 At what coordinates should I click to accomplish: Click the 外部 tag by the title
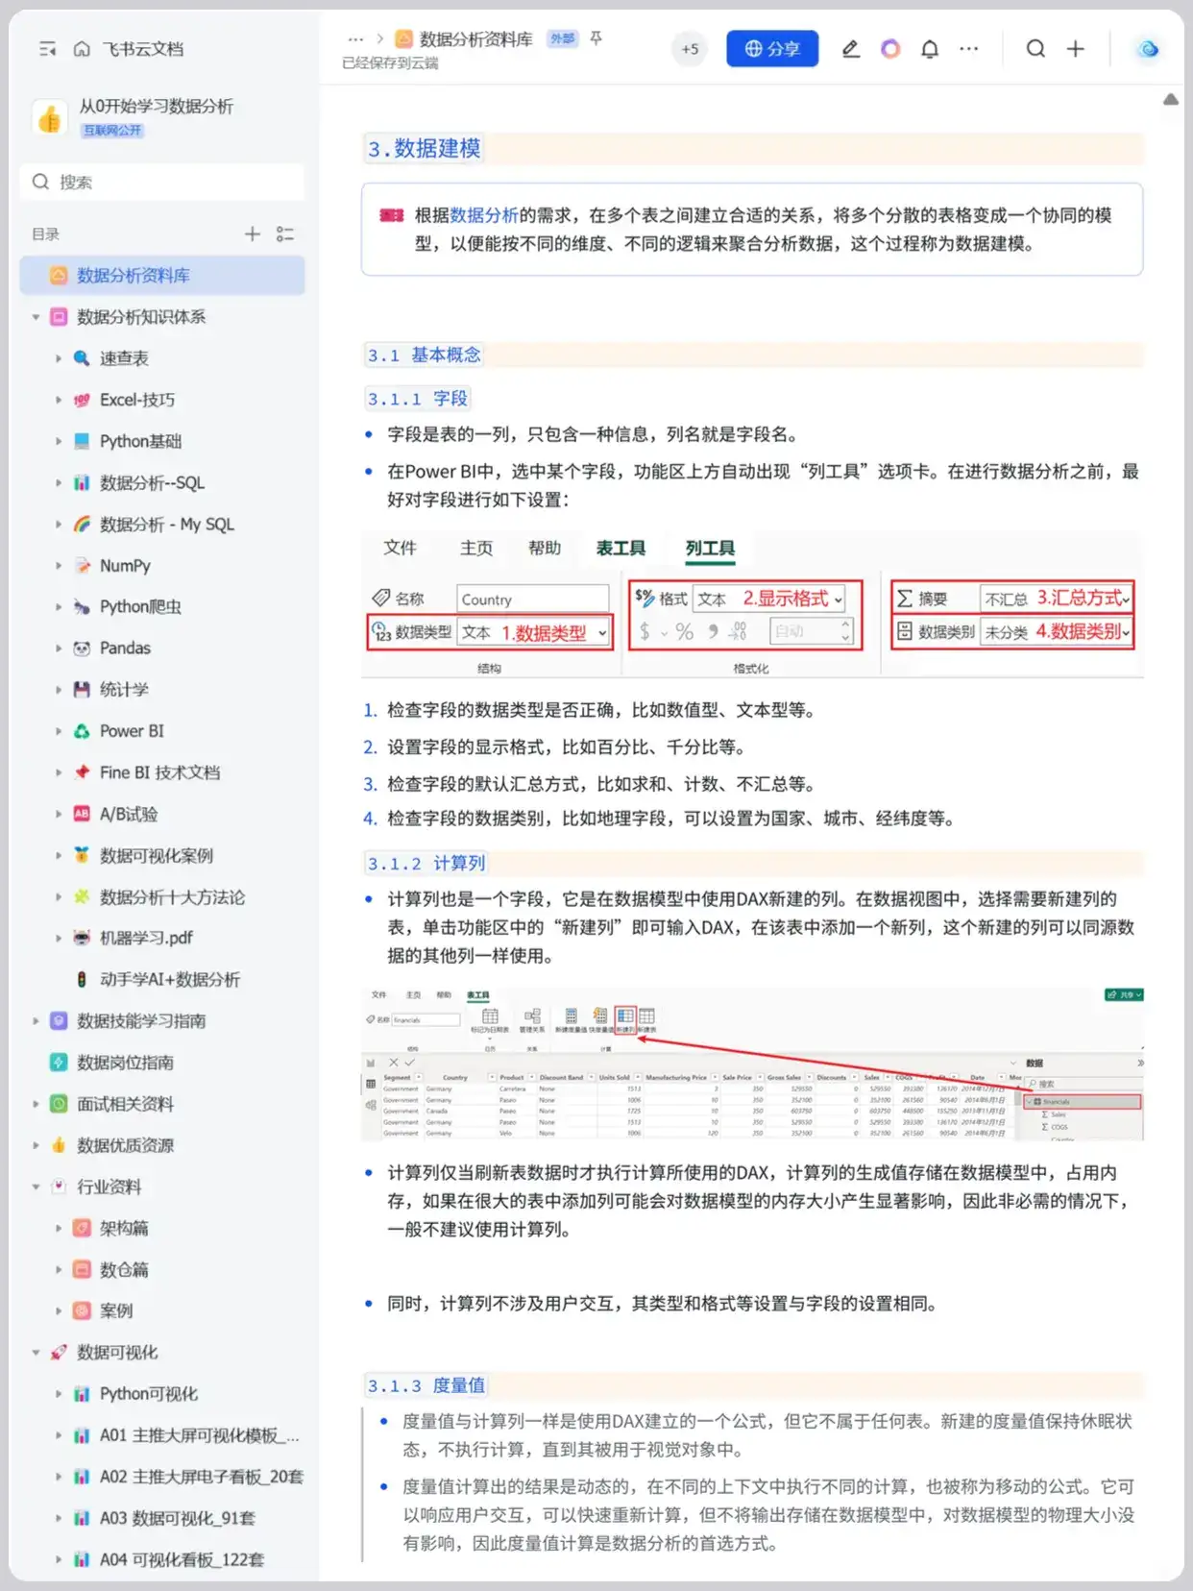(x=562, y=38)
